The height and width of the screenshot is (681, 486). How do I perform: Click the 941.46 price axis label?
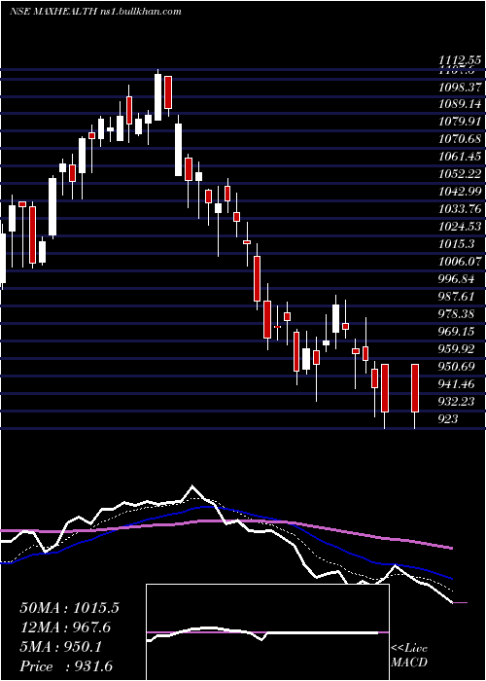(x=457, y=384)
